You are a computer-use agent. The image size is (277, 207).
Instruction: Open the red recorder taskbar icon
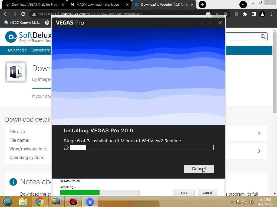point(73,202)
